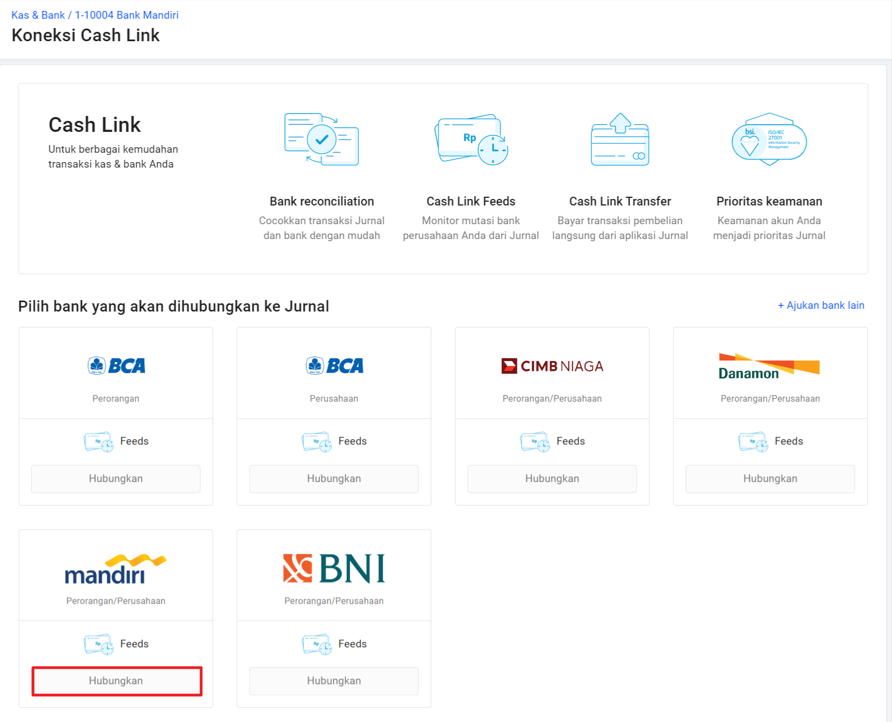This screenshot has height=722, width=892.
Task: Click the BCA Perusahaan logo
Action: pos(334,365)
